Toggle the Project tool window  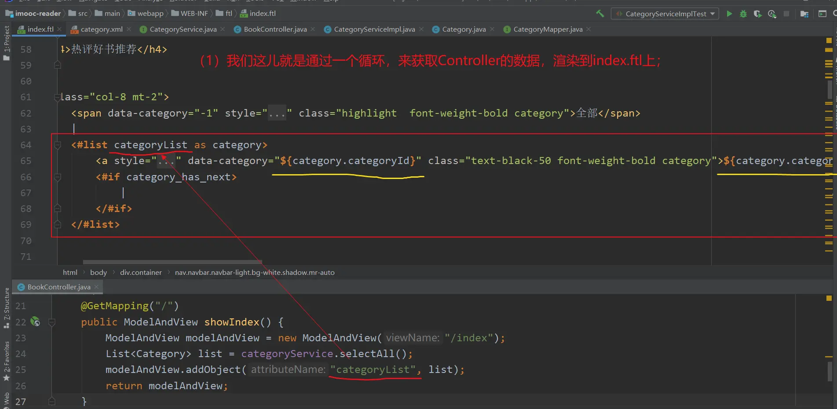click(x=6, y=42)
